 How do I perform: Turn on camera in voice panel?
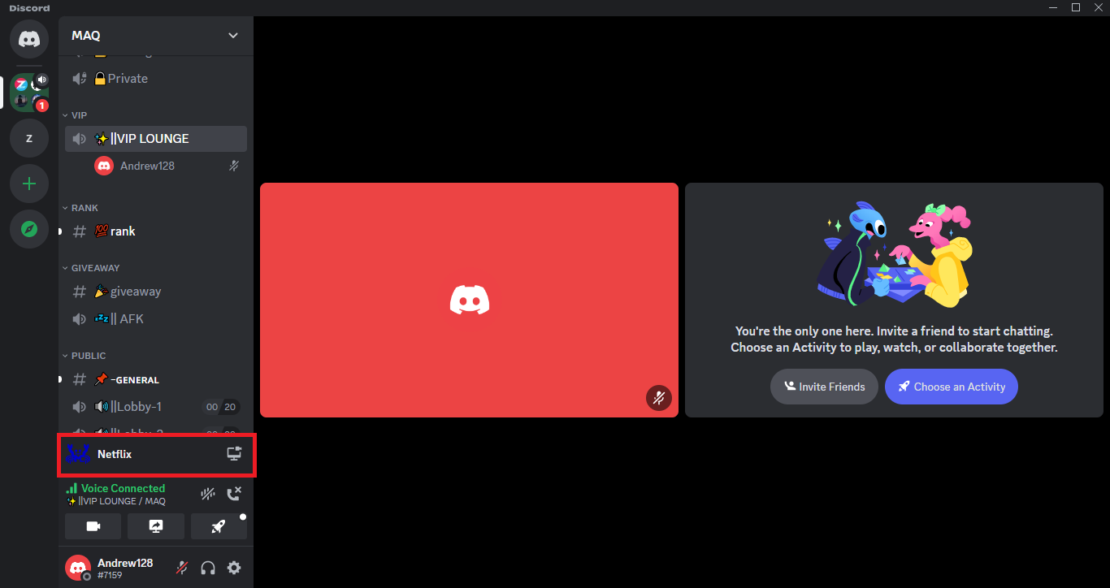click(x=93, y=526)
